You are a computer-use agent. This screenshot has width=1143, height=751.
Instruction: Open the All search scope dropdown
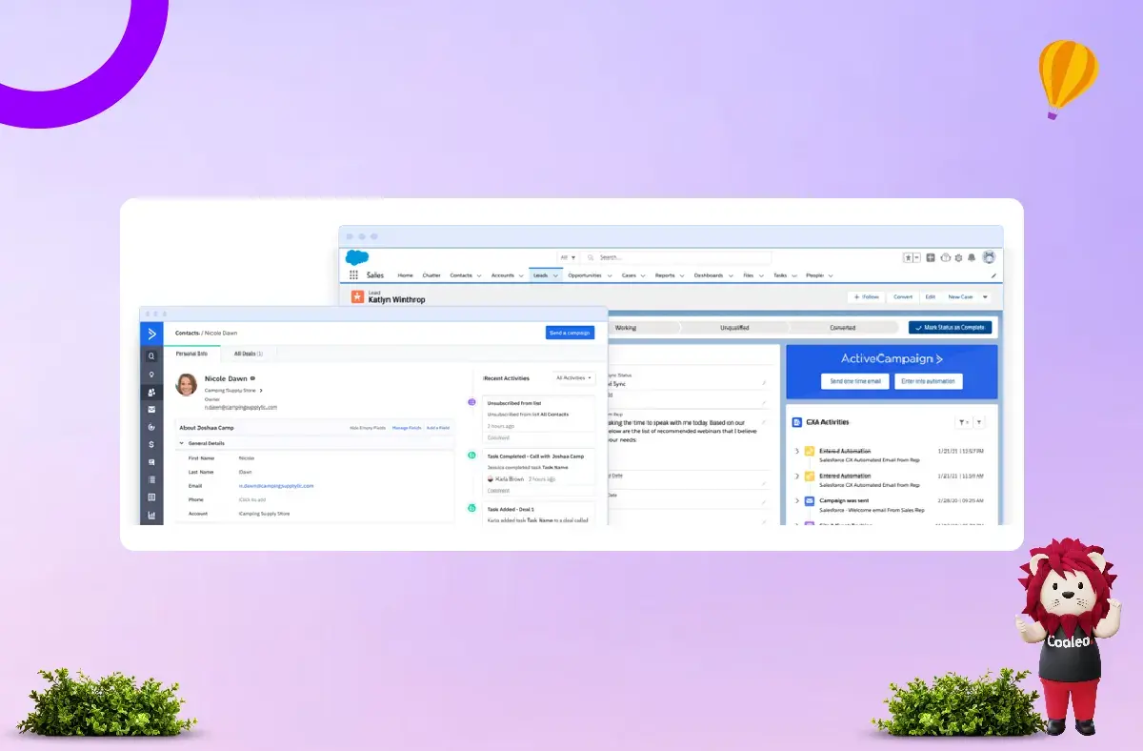point(569,257)
